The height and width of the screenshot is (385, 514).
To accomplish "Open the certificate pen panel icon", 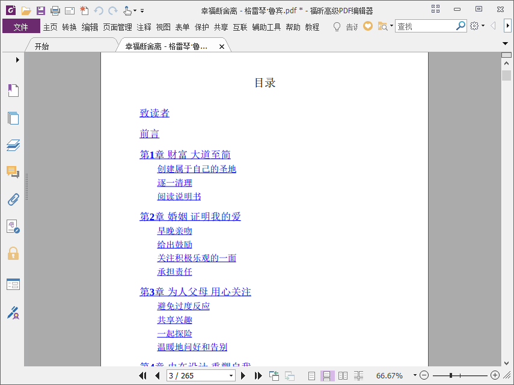I will 13,313.
